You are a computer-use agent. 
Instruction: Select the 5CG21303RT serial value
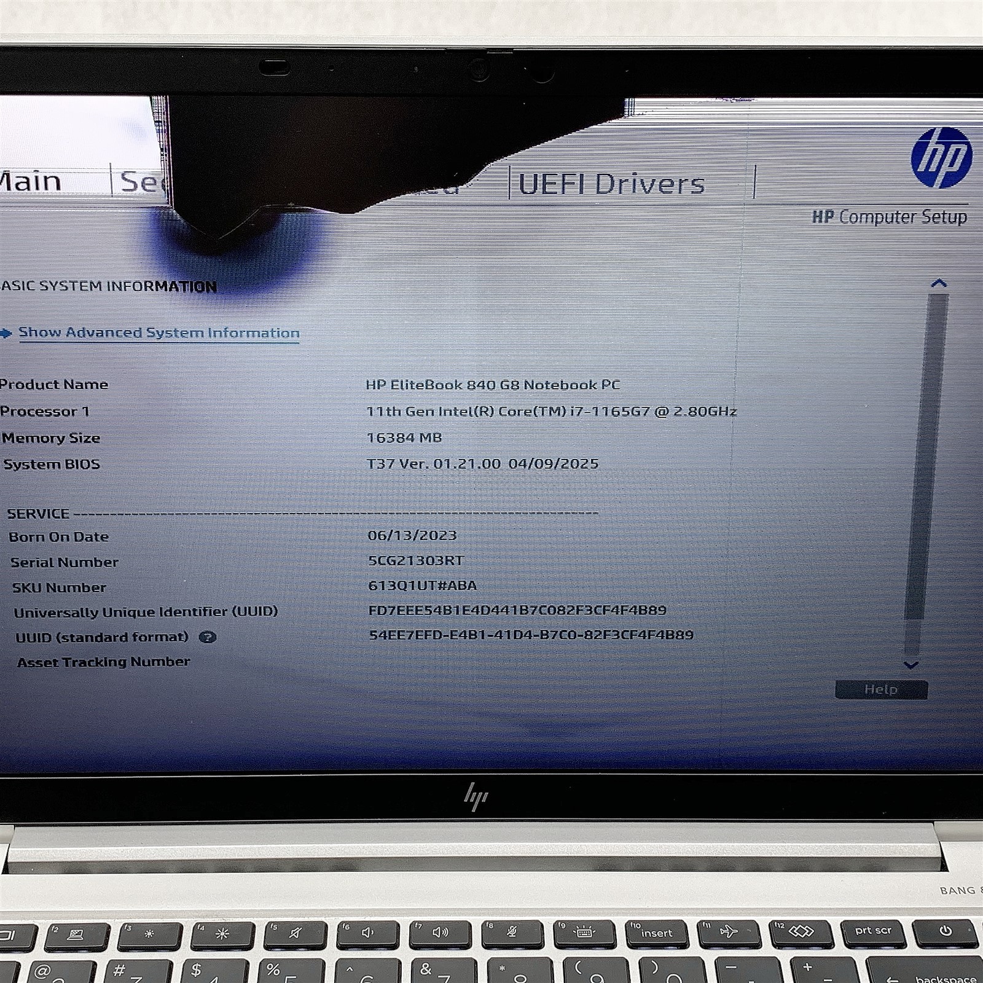[x=416, y=560]
